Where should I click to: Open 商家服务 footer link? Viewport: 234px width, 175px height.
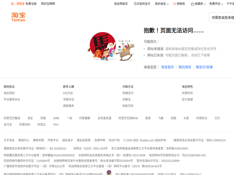(x=68, y=106)
